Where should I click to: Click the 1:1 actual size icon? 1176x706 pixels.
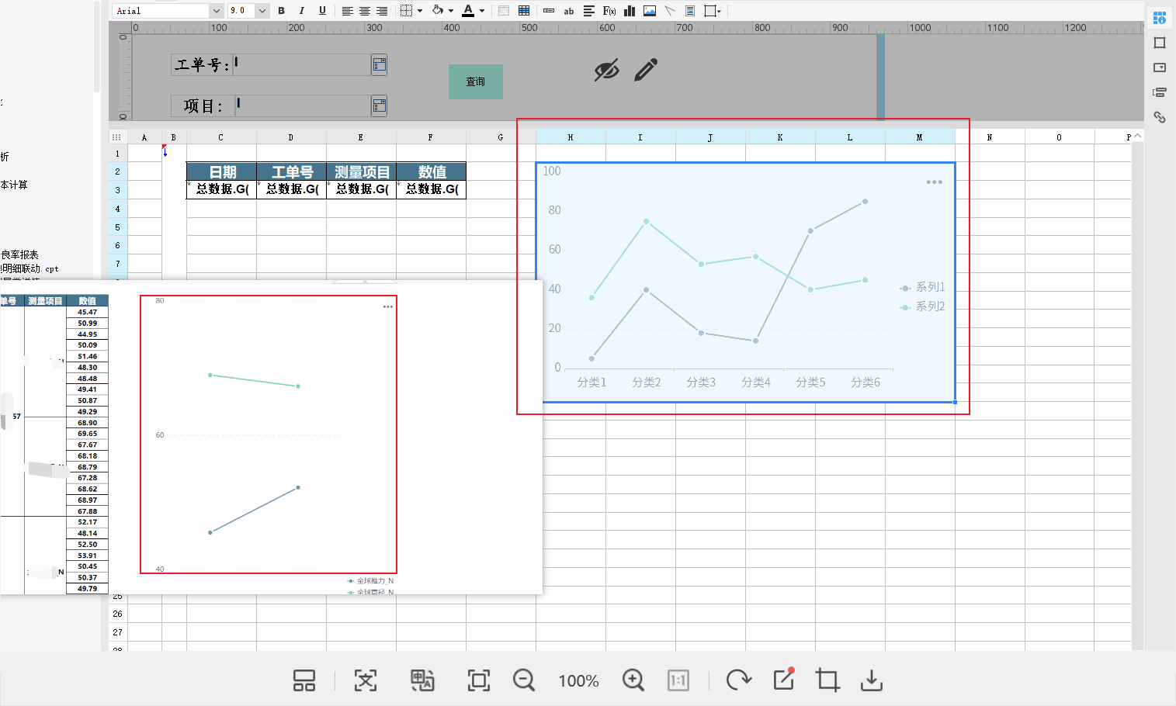coord(678,680)
